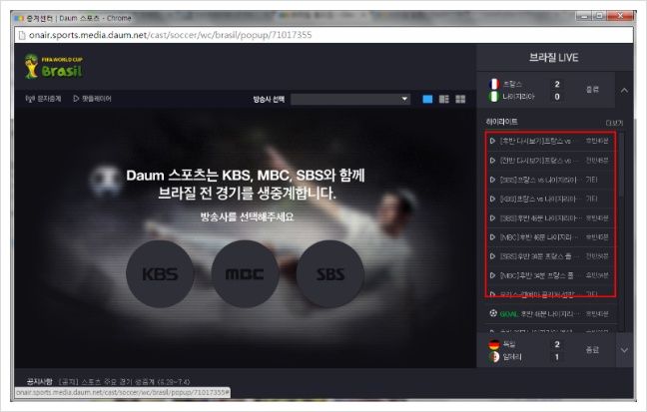Play the [후반 다시보기] 프랑스 highlight icon
Viewport: 647px width, 412px height.
tap(492, 141)
